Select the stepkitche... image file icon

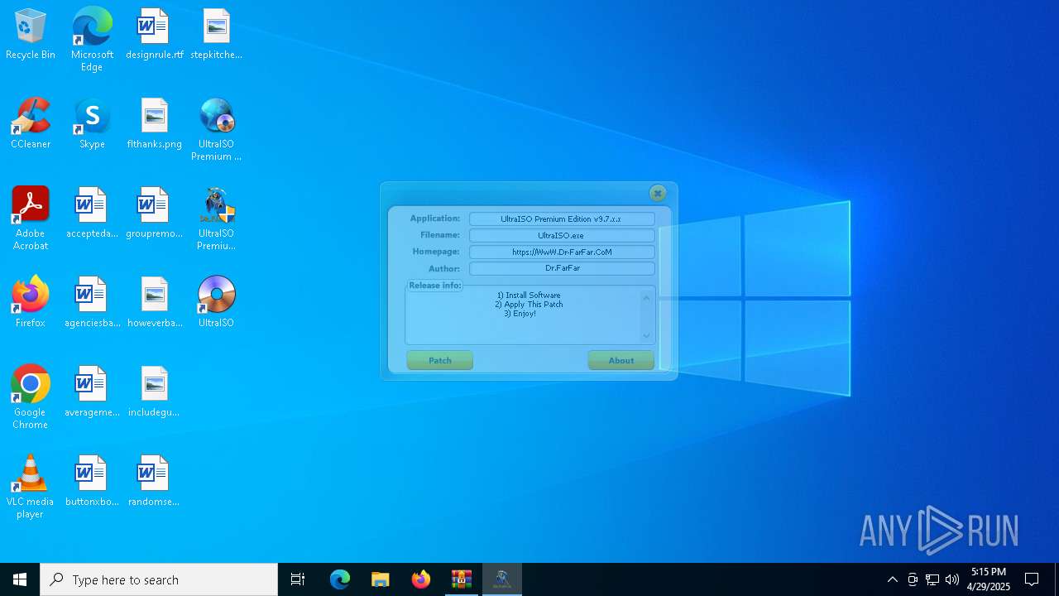click(x=216, y=35)
